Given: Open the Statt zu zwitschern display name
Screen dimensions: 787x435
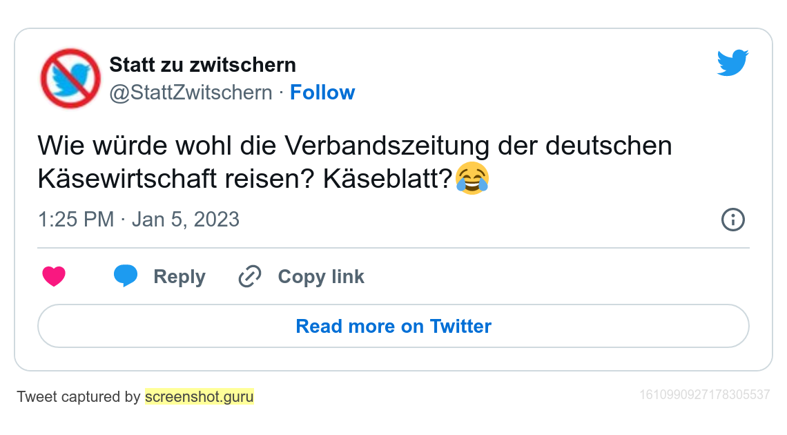Looking at the screenshot, I should click(202, 65).
